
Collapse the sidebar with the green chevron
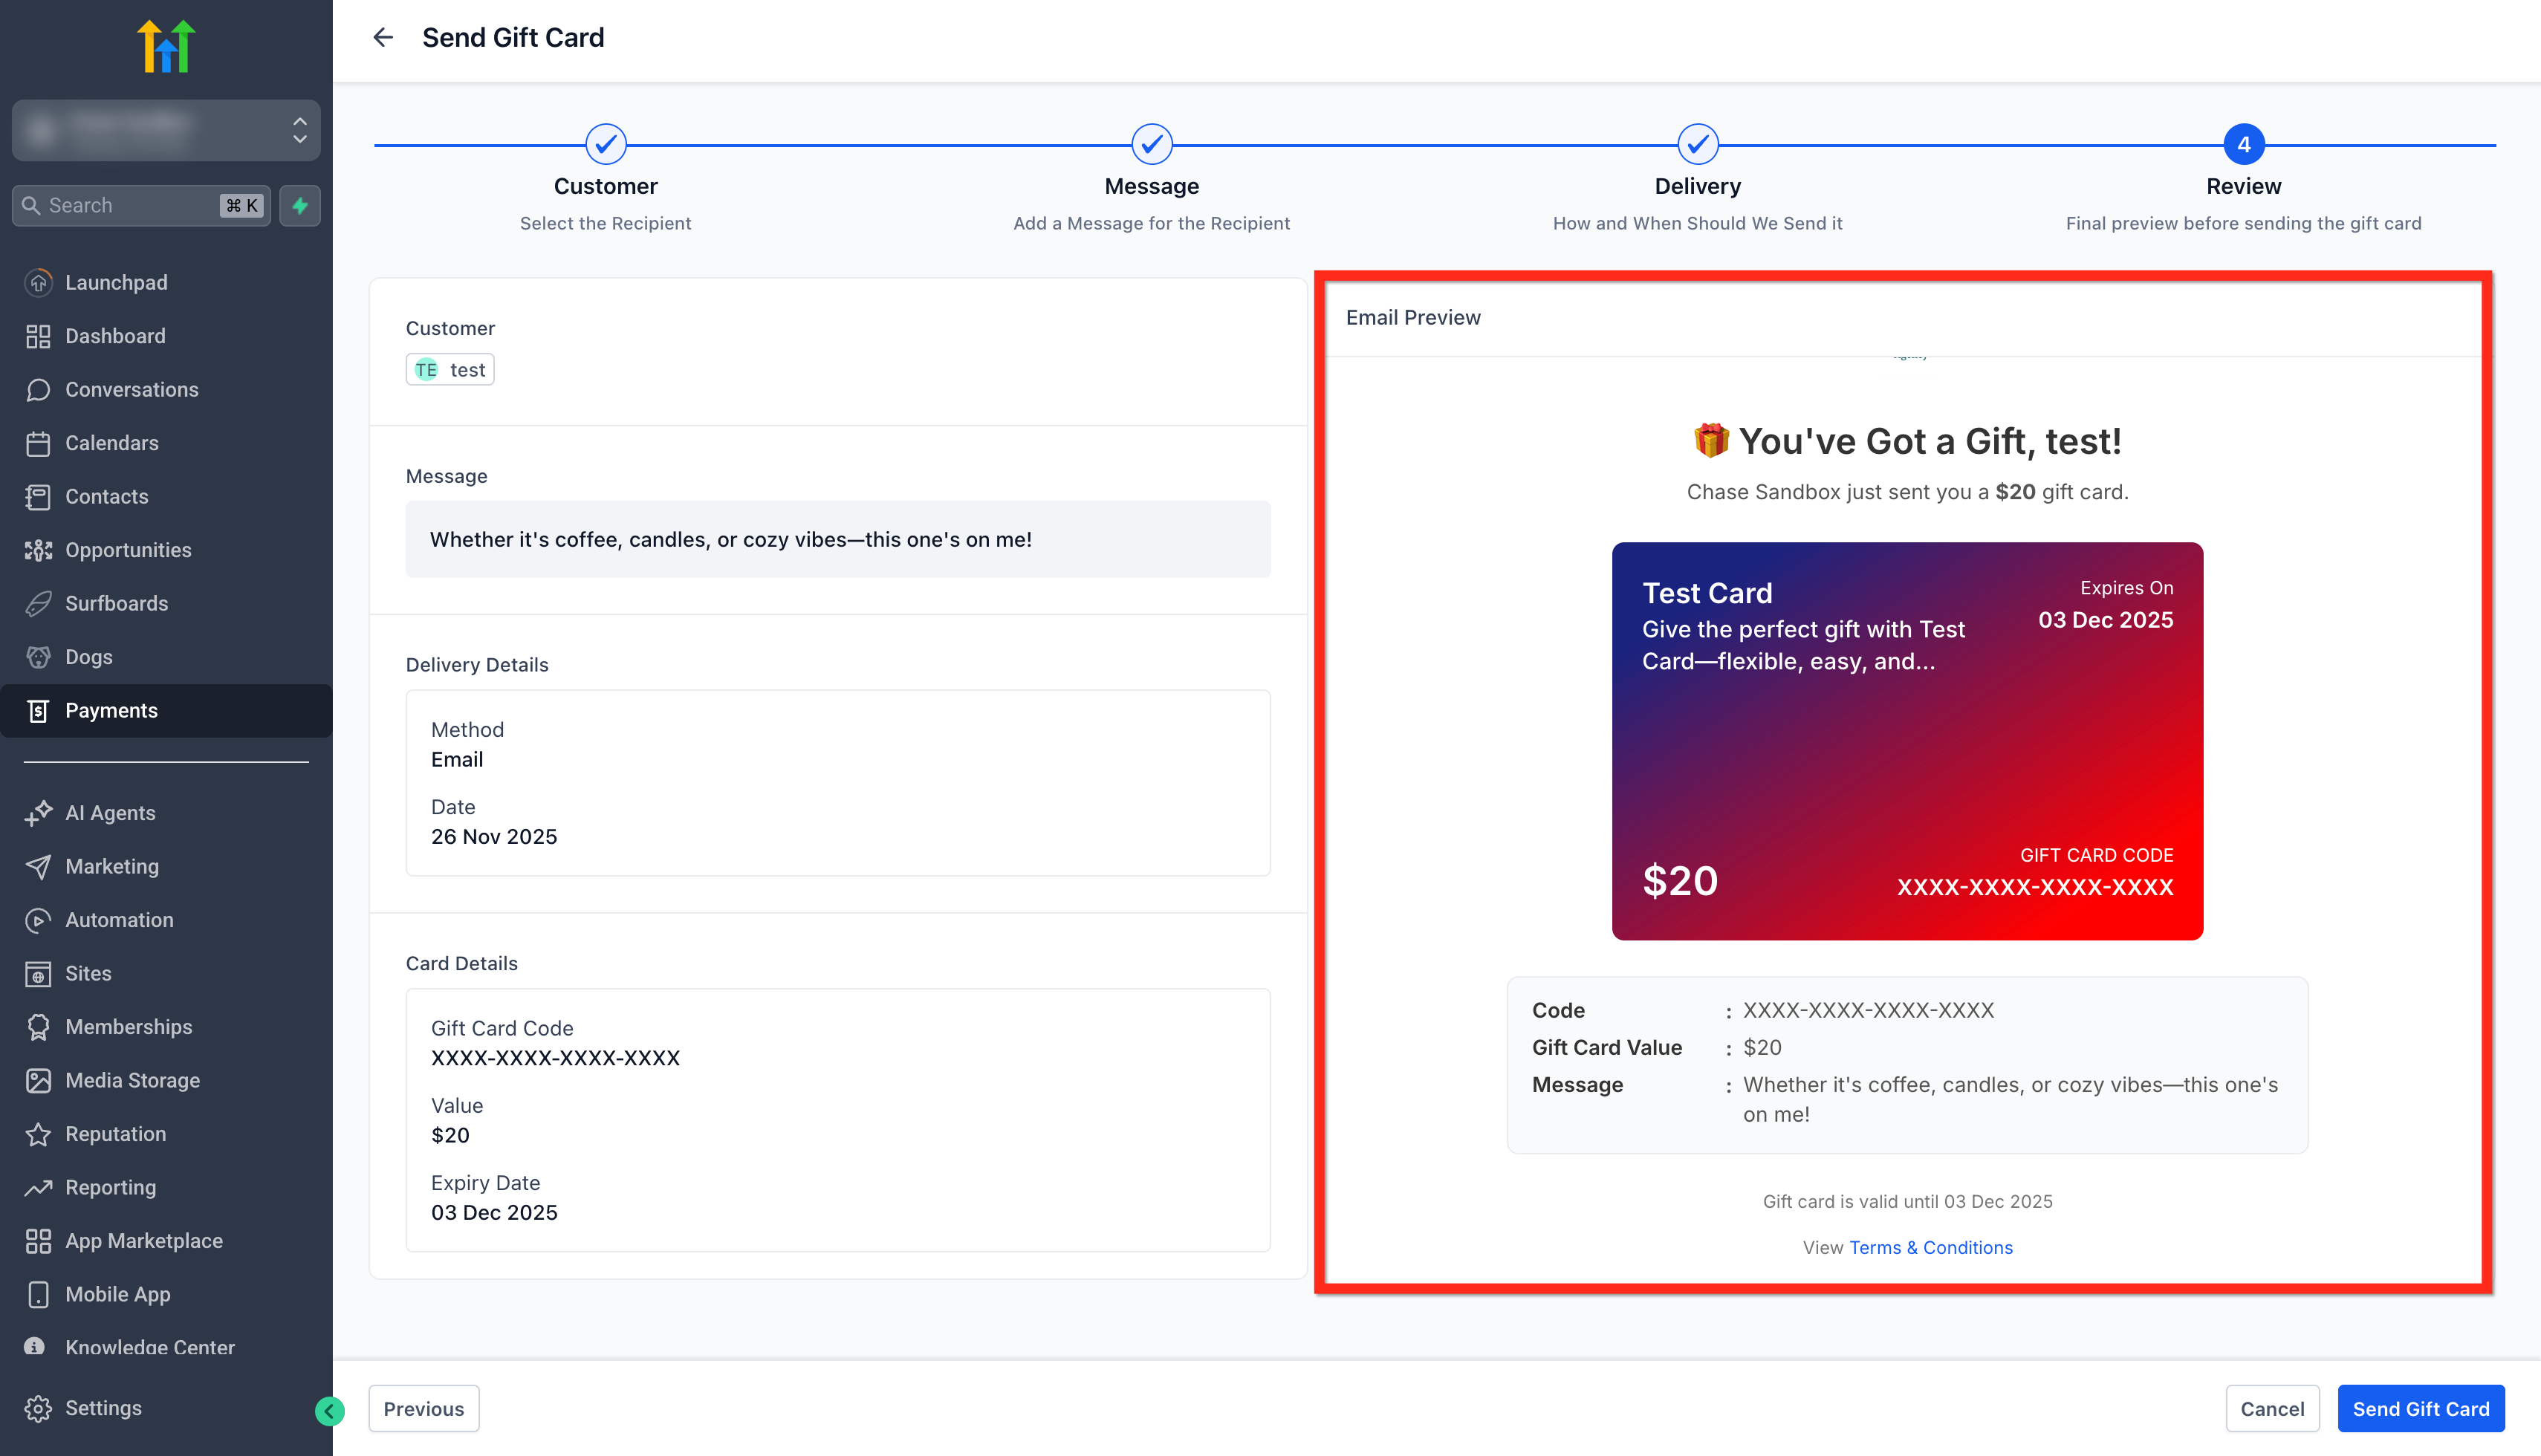click(x=329, y=1411)
